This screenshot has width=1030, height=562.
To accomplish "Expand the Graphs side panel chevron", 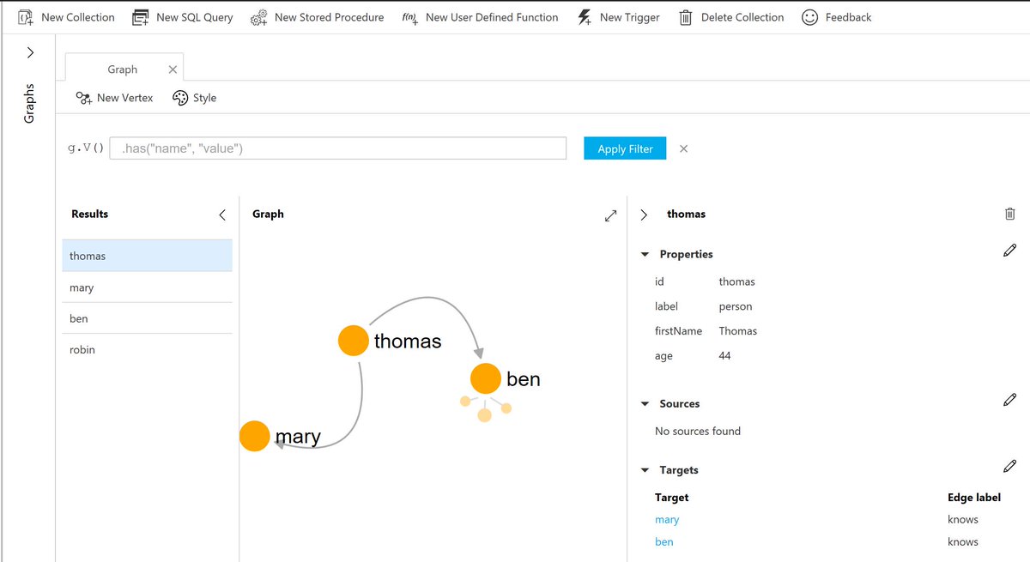I will point(30,53).
